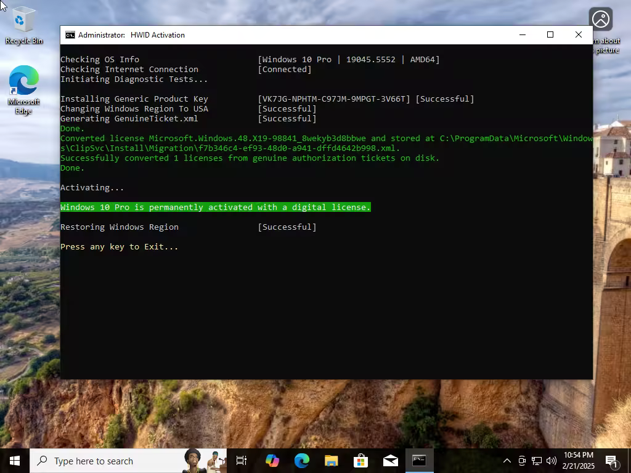Click the 'Press any key to Exit...' text
Screen dimensions: 631x473
click(x=119, y=246)
